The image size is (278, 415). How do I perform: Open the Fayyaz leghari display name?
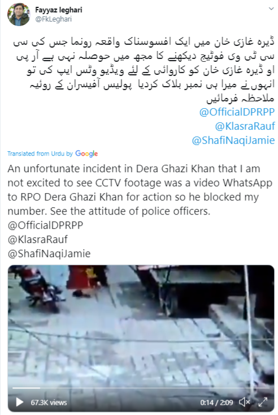(59, 10)
